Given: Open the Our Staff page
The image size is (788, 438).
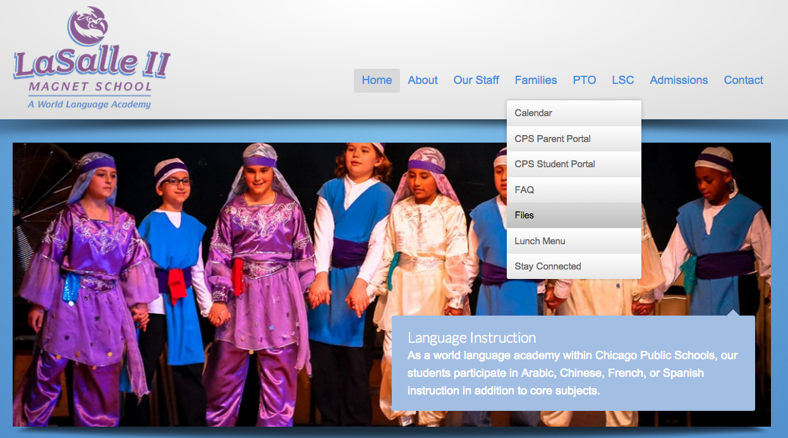Looking at the screenshot, I should click(476, 80).
